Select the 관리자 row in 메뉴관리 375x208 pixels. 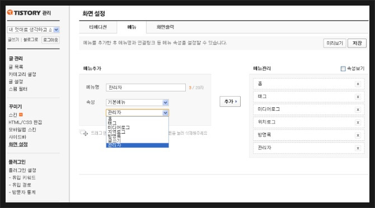pyautogui.click(x=309, y=148)
